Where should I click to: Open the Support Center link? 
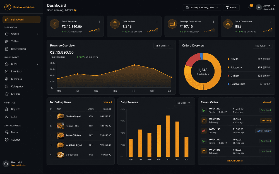[18, 165]
